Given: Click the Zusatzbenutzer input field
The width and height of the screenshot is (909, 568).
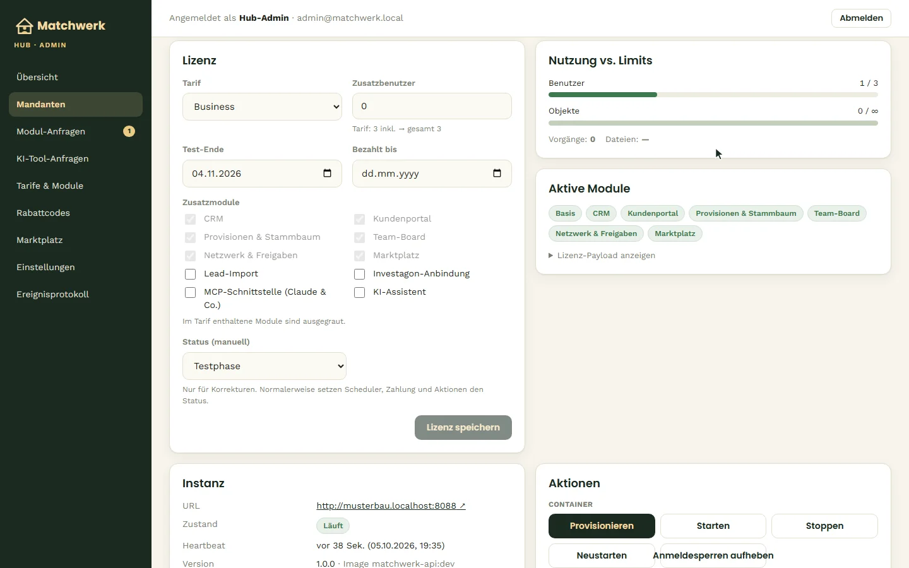Looking at the screenshot, I should click(x=432, y=106).
